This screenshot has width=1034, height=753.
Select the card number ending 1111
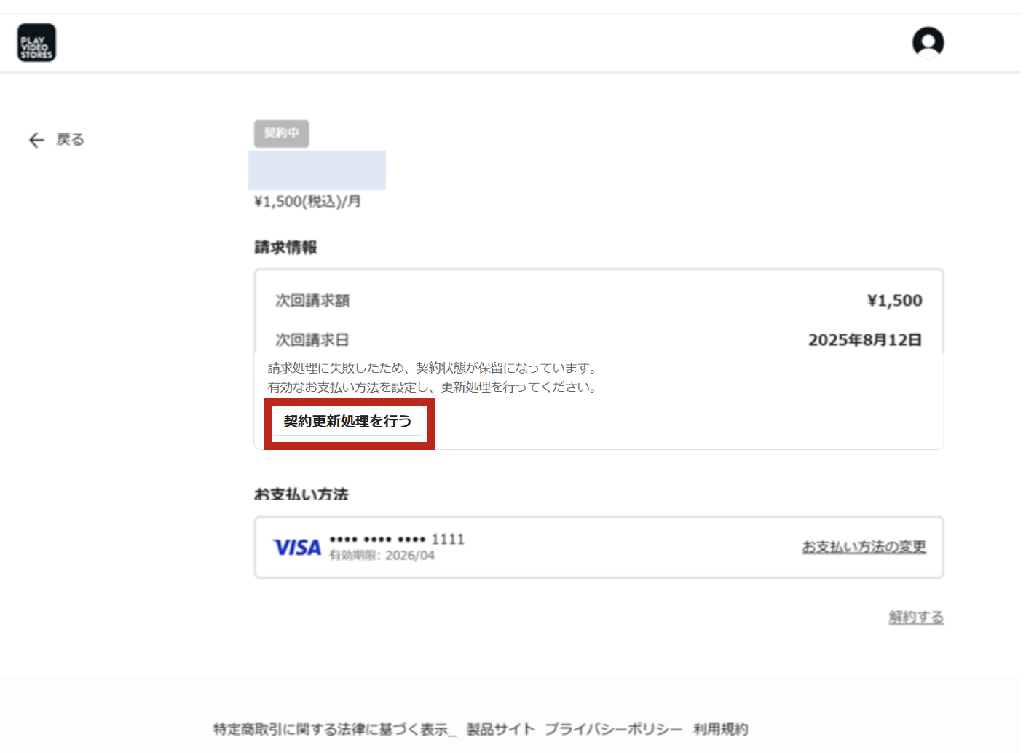pos(397,539)
